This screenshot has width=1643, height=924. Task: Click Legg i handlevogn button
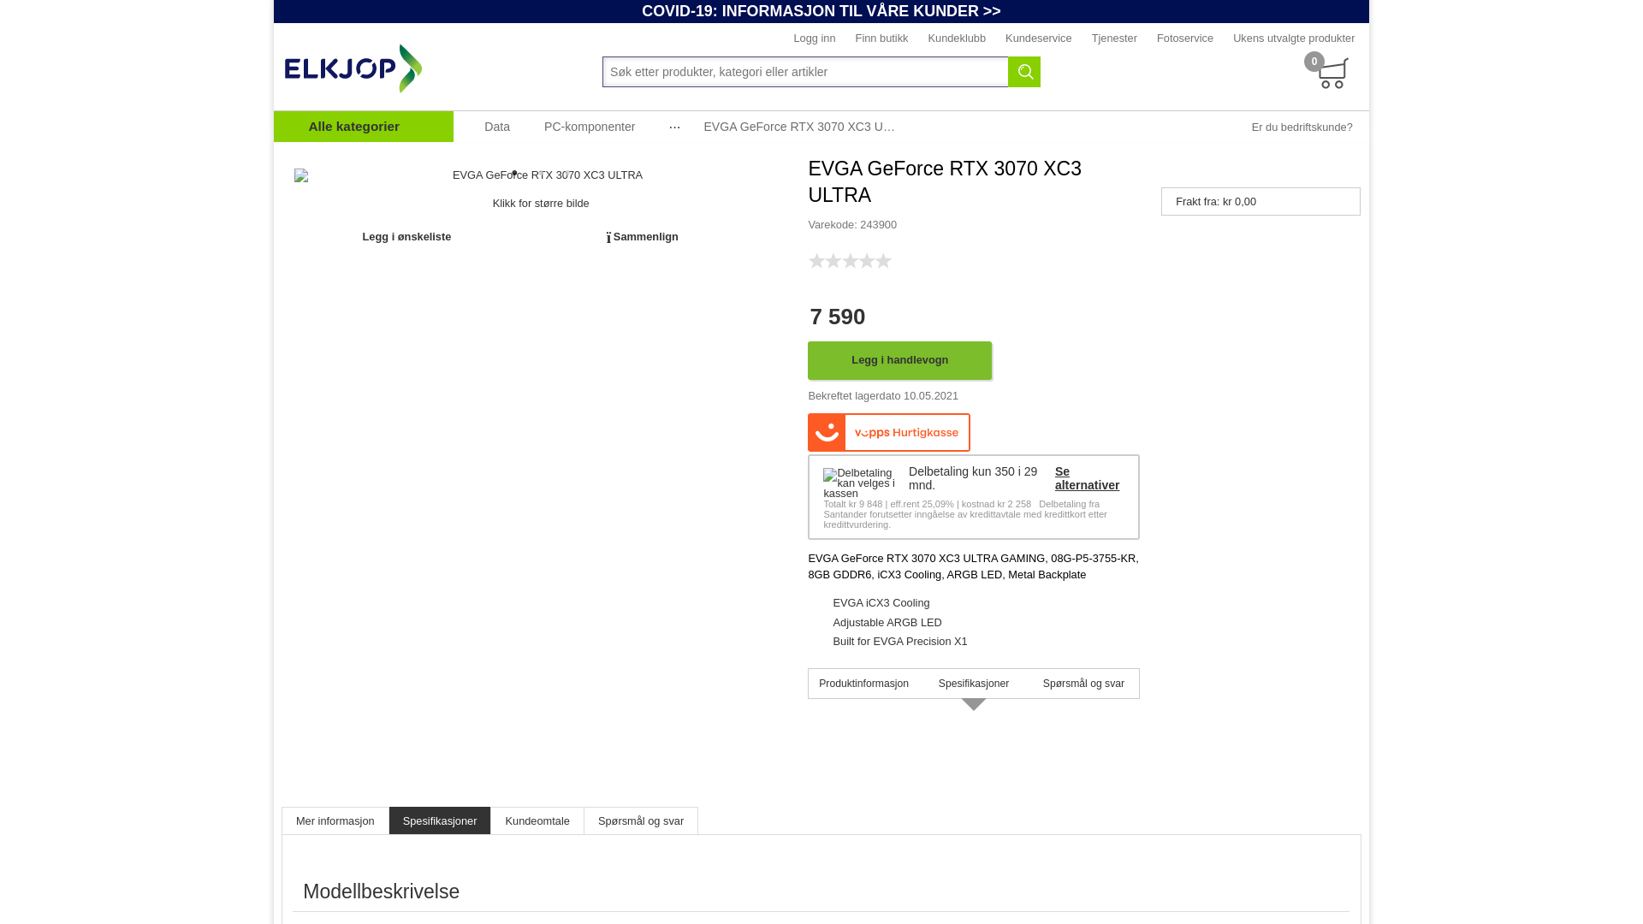899,360
